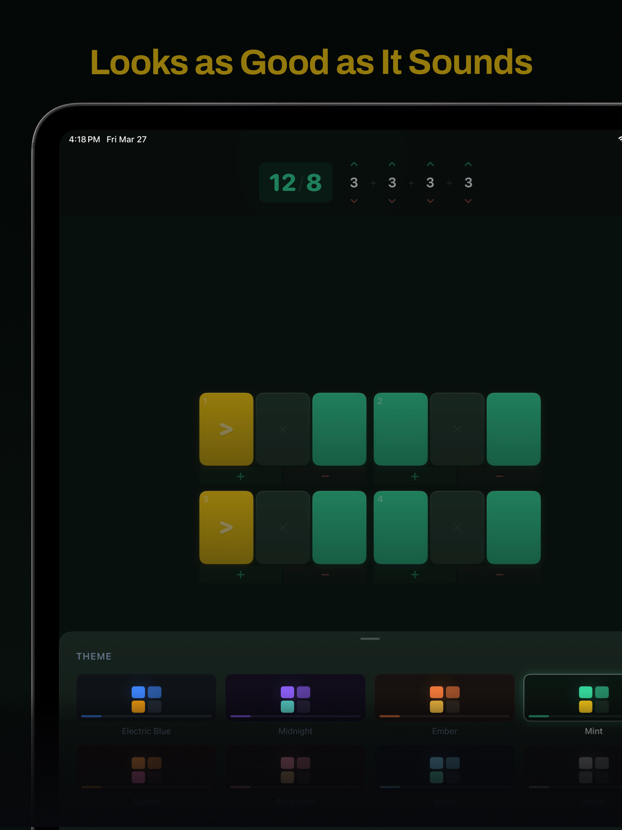Toggle the last green pad of group 4
This screenshot has height=830, width=622.
tap(513, 527)
